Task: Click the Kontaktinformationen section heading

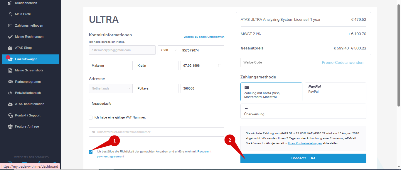Action: click(x=110, y=35)
